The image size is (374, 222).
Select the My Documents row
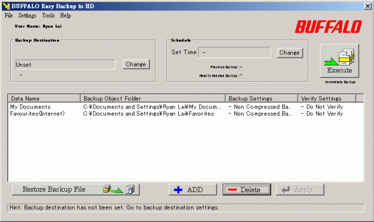(186, 107)
